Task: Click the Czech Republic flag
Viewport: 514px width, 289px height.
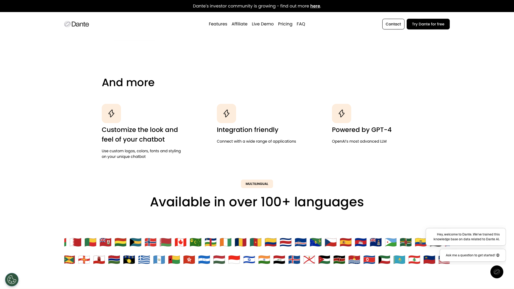Action: point(330,242)
